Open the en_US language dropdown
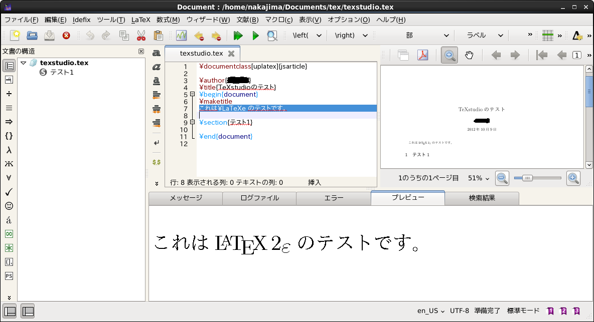 click(431, 310)
